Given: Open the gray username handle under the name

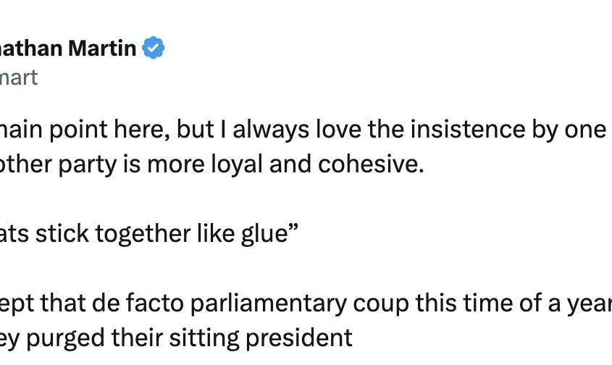Looking at the screenshot, I should (x=19, y=77).
